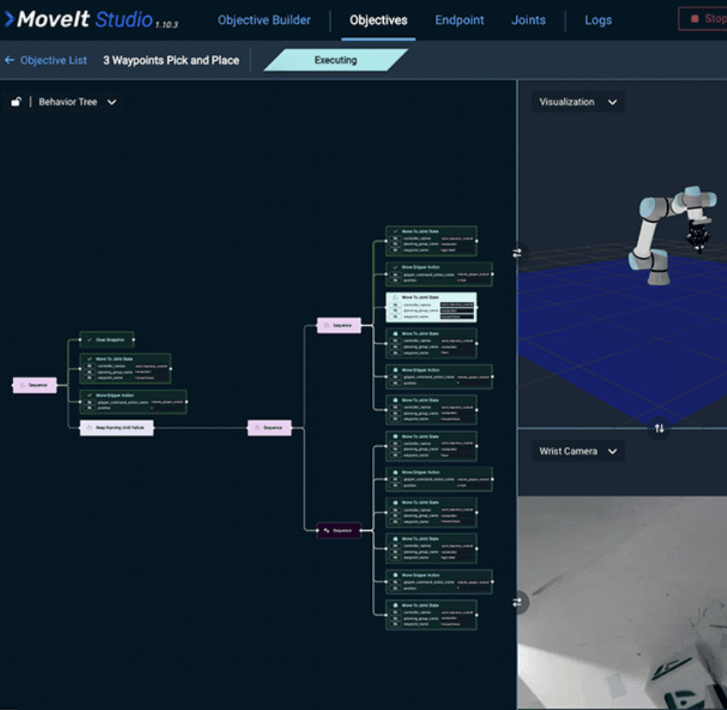This screenshot has width=727, height=710.
Task: Toggle the lock icon beside Behavior Tree
Action: coord(16,101)
